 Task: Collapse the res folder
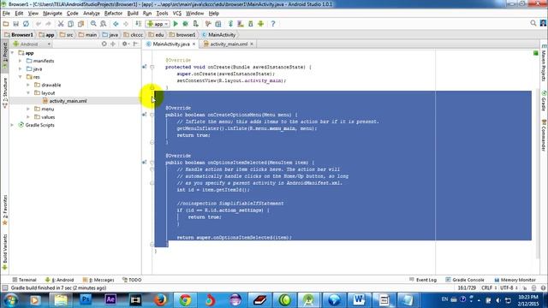[x=21, y=77]
